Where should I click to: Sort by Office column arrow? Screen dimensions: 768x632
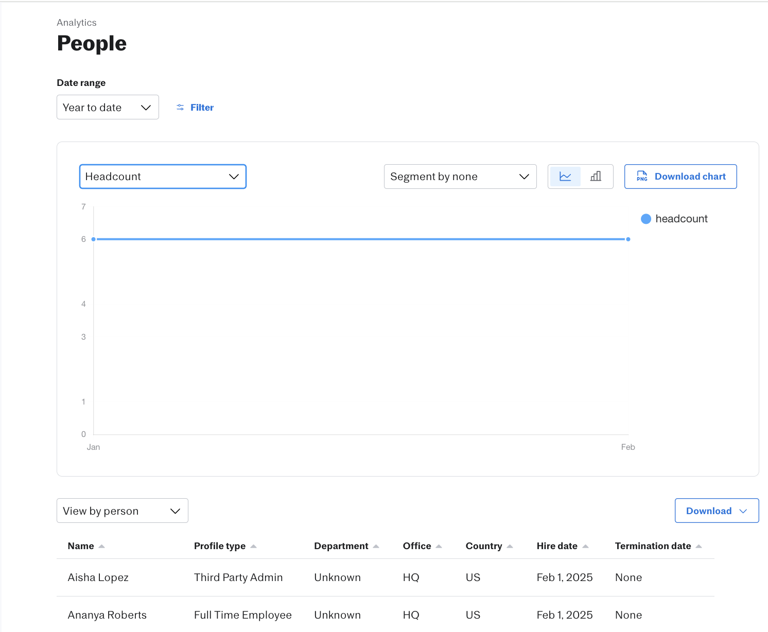439,547
